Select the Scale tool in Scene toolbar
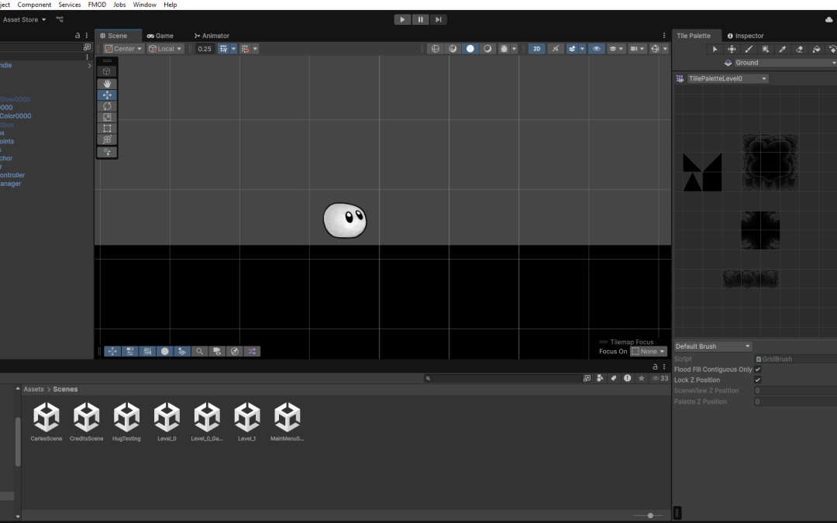The height and width of the screenshot is (523, 837). 107,118
